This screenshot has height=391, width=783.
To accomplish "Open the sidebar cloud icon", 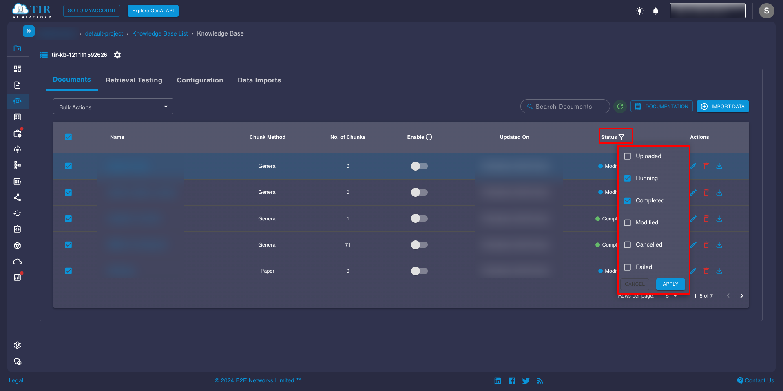I will pyautogui.click(x=18, y=262).
